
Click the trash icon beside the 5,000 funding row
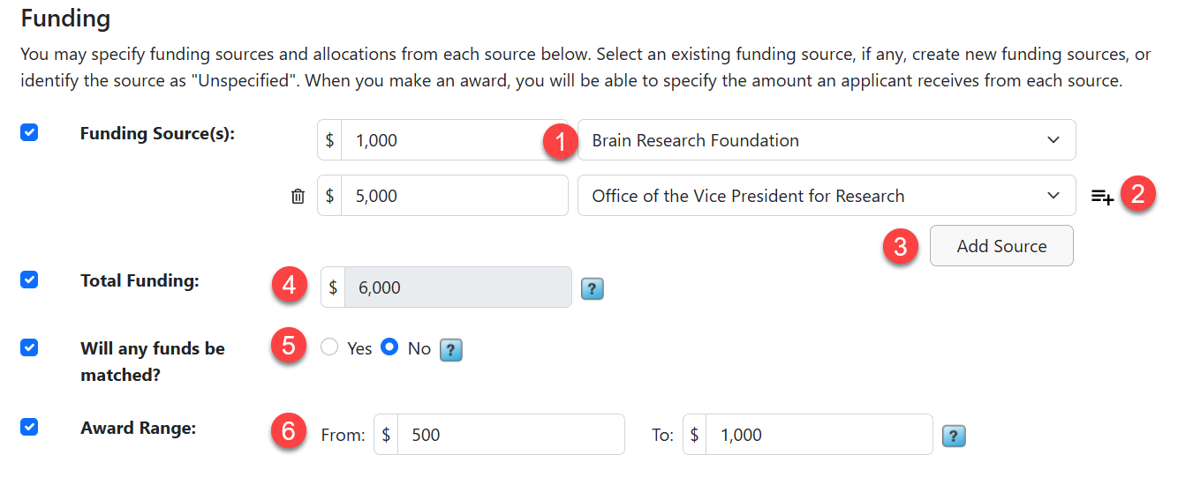[298, 197]
